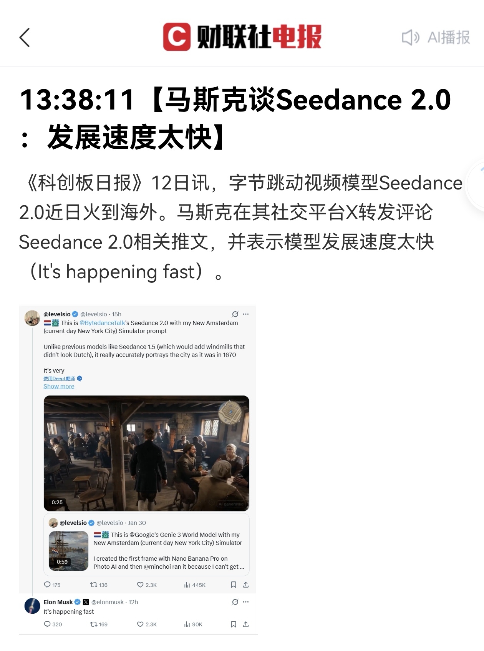484x651 pixels.
Task: Bookmark levelsio's Seedance tweet
Action: point(233,585)
